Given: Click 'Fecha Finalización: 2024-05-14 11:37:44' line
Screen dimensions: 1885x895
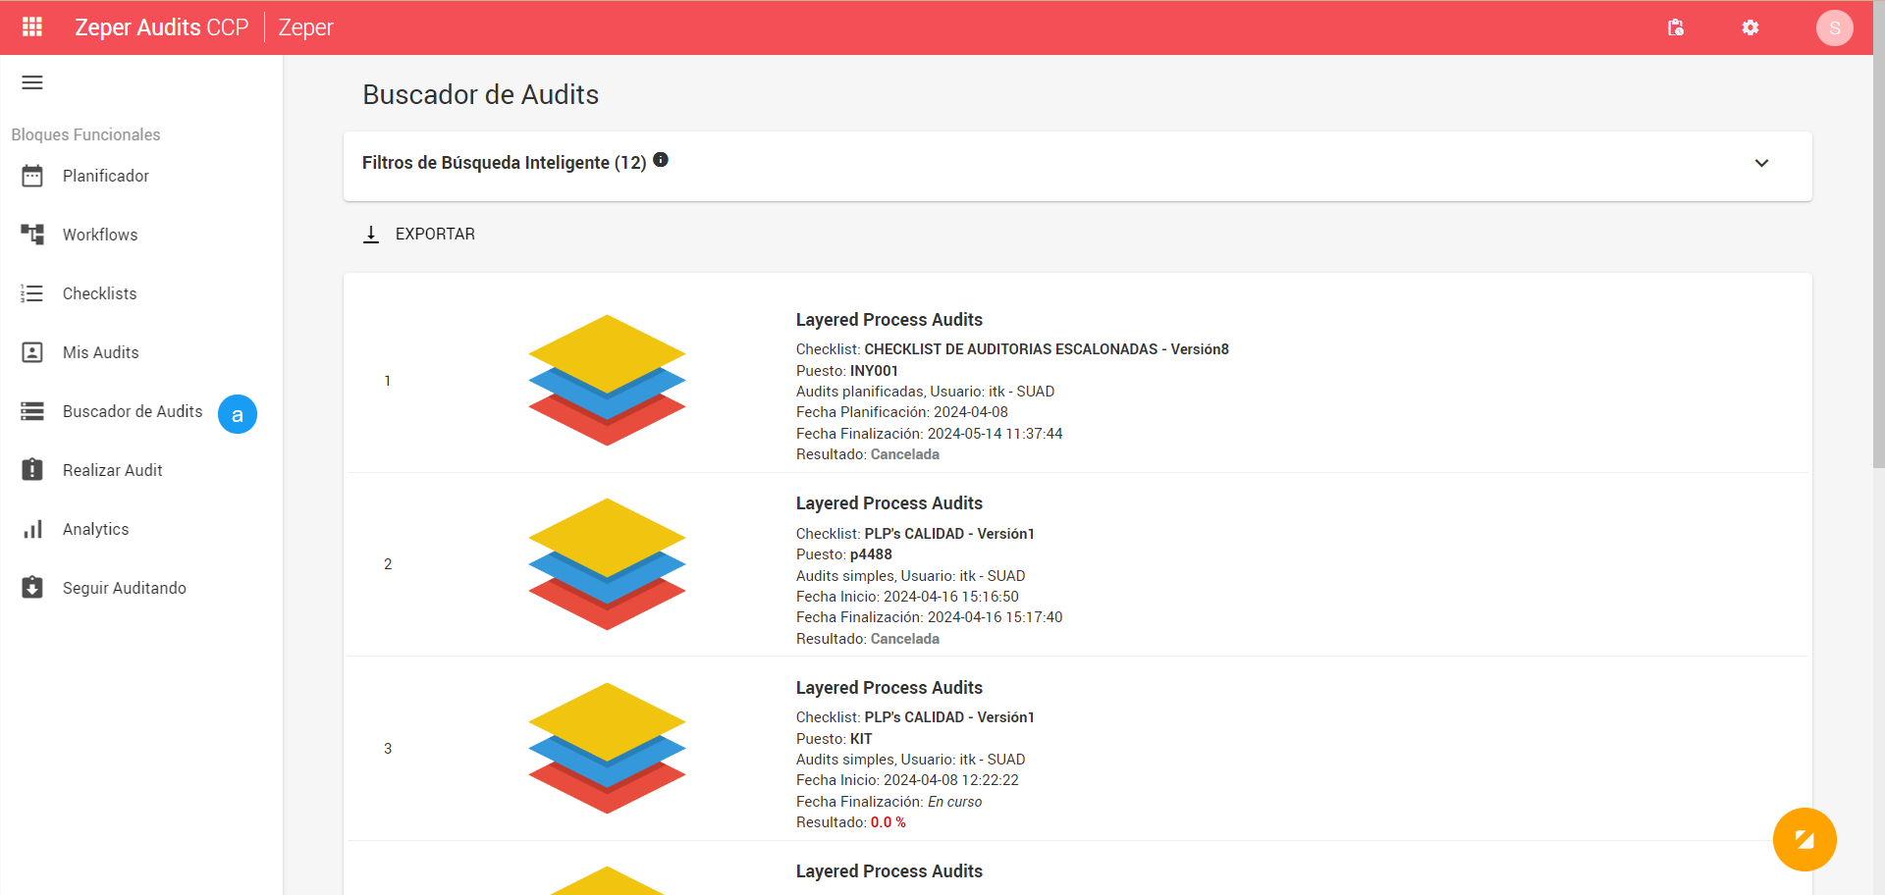Looking at the screenshot, I should coord(930,434).
